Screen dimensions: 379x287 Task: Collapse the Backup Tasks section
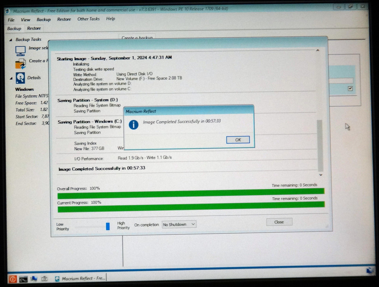pyautogui.click(x=11, y=40)
